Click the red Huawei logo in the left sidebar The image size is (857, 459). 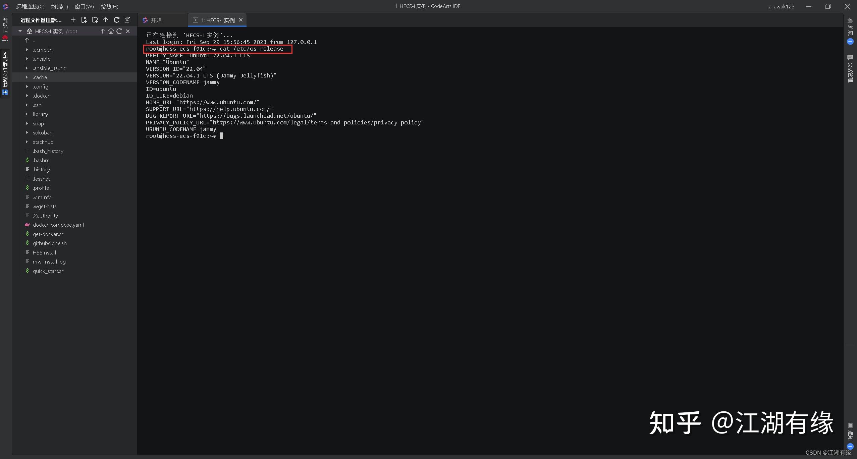[5, 38]
